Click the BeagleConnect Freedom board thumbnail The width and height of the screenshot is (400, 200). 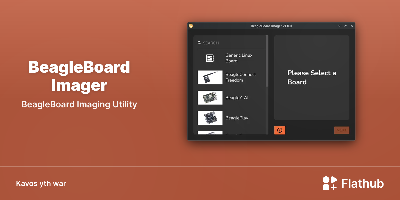[210, 78]
